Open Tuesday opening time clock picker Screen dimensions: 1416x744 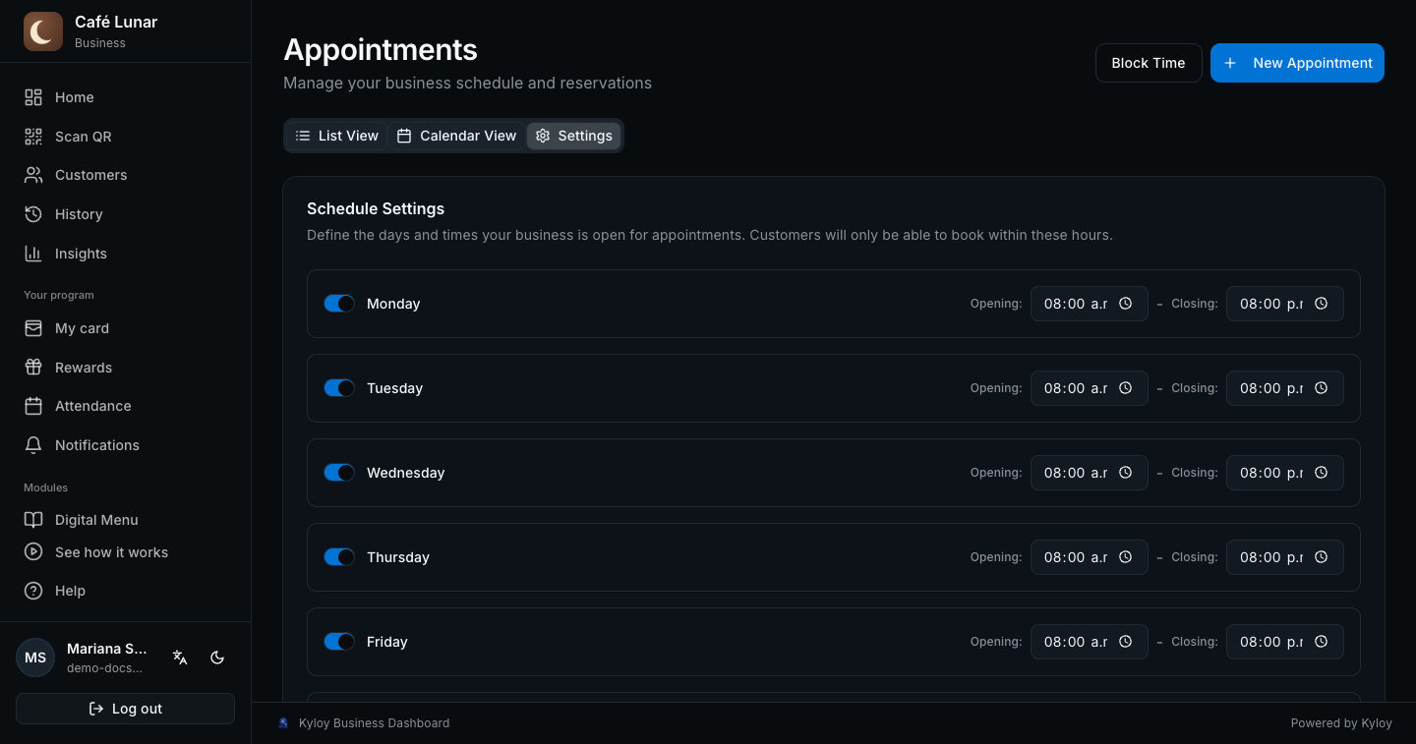(1126, 388)
